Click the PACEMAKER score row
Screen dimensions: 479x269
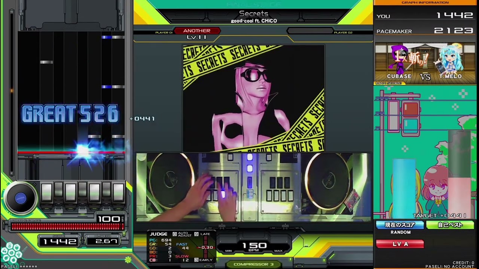(x=425, y=31)
